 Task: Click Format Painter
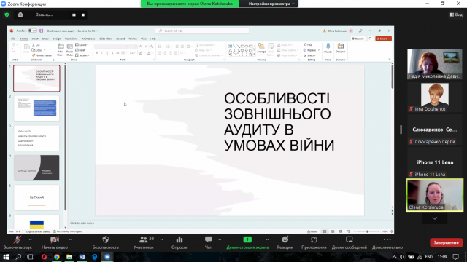(42, 55)
